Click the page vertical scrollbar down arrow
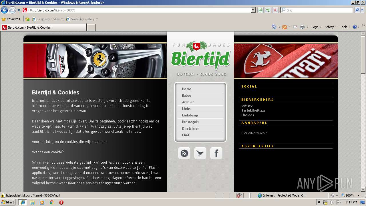366x206 pixels. point(363,189)
